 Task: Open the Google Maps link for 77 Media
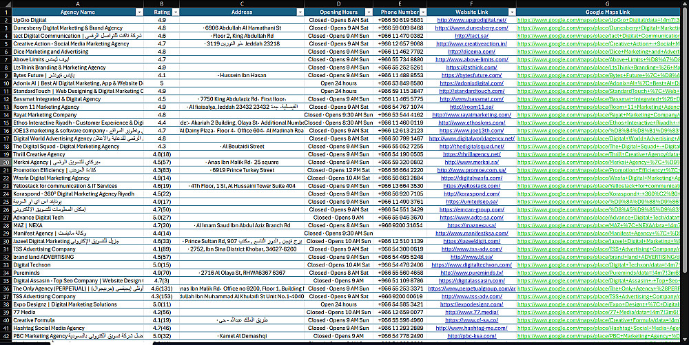point(599,313)
